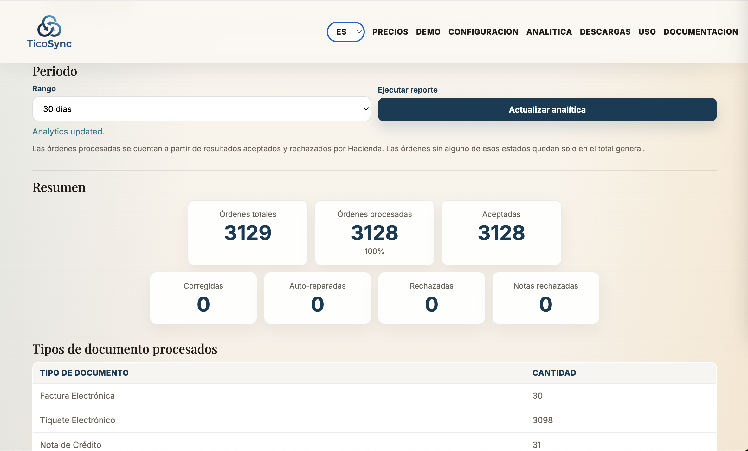Expand the Rango 30 días dropdown
Viewport: 748px width, 451px height.
point(202,109)
